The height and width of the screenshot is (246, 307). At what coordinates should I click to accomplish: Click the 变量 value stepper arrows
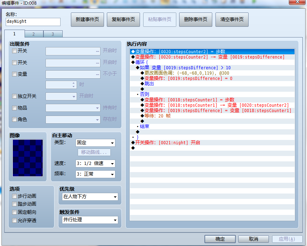coord(73,85)
